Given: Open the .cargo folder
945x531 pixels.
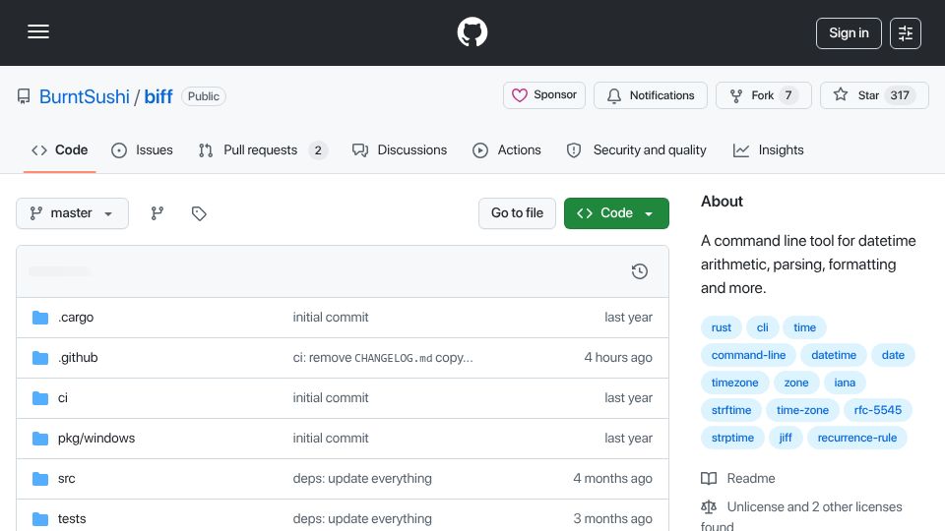Looking at the screenshot, I should tap(76, 318).
